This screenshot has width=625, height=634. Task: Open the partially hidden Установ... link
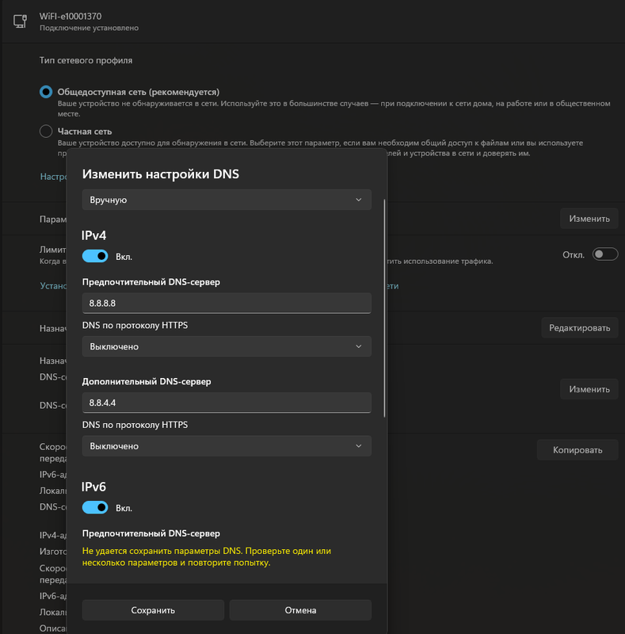[52, 286]
